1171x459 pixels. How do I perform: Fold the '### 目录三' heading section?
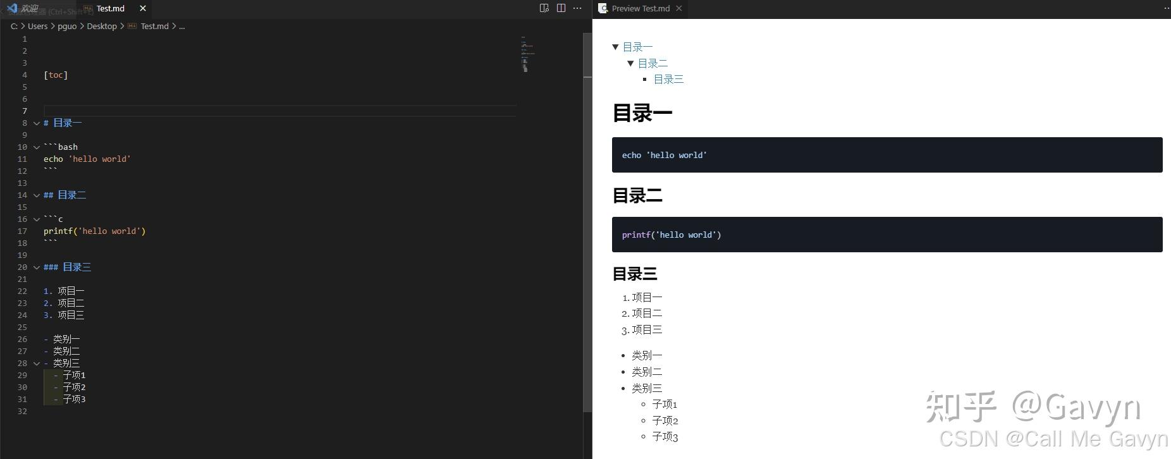[37, 267]
